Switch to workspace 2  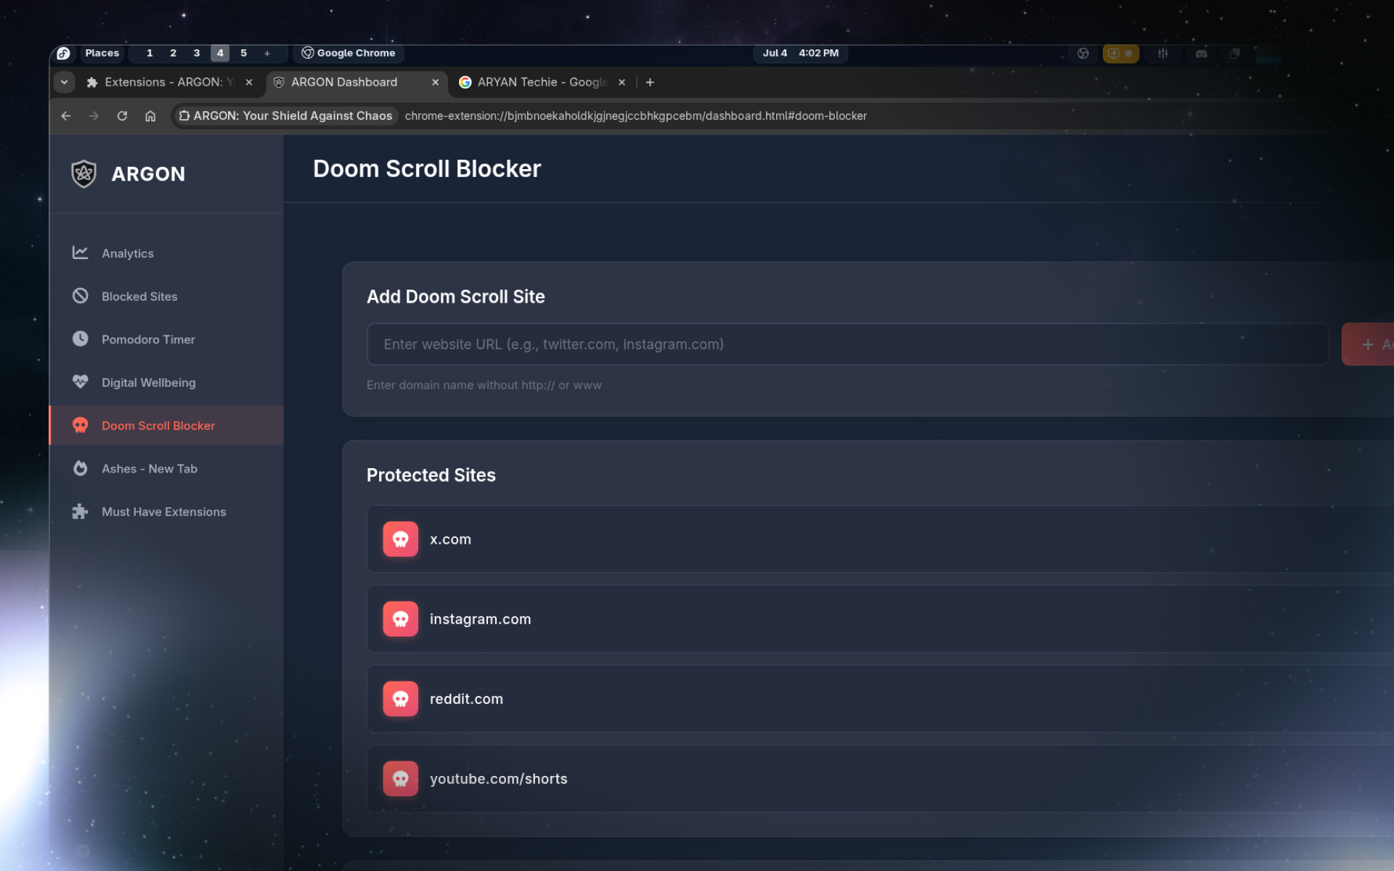pyautogui.click(x=173, y=53)
